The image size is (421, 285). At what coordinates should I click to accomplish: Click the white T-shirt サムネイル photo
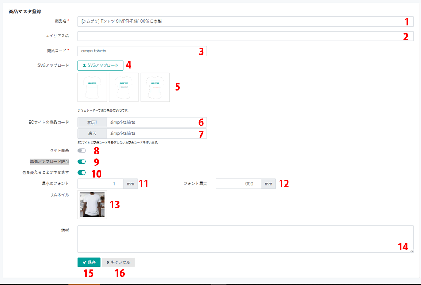[92, 204]
